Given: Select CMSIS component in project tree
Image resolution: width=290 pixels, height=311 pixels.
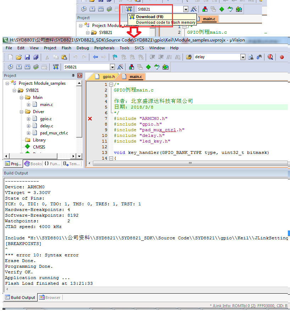Looking at the screenshot, I should [39, 147].
